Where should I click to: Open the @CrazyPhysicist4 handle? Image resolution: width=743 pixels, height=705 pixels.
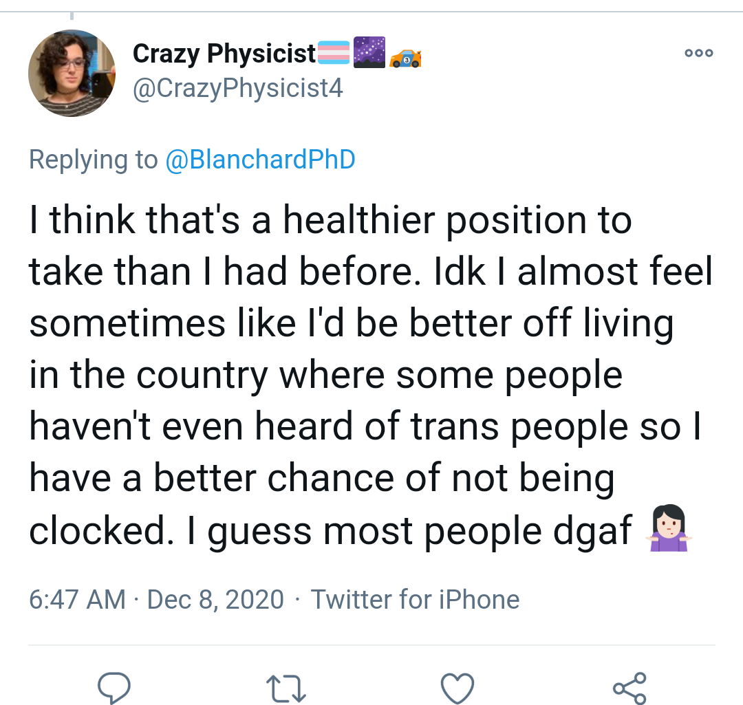pyautogui.click(x=237, y=87)
